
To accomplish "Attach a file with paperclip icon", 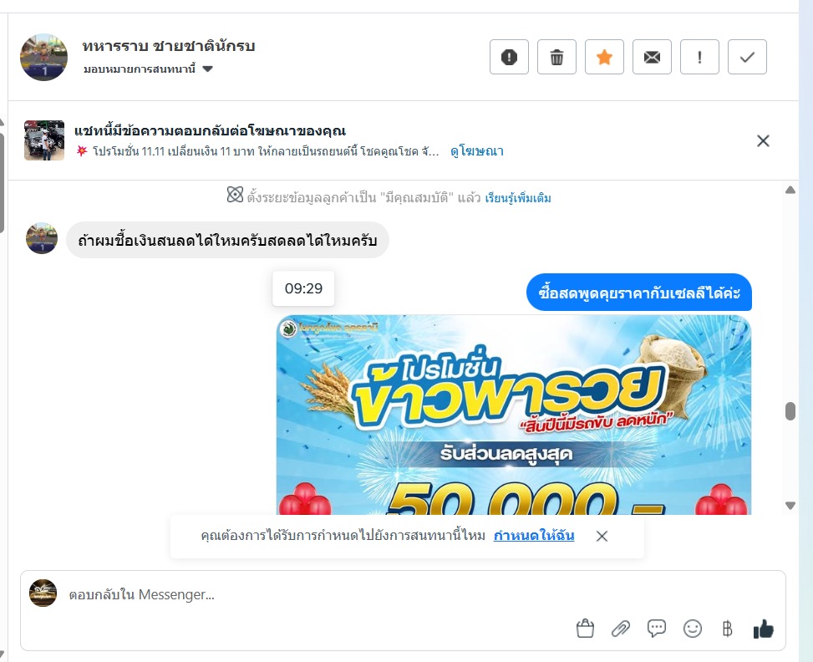I will 621,629.
